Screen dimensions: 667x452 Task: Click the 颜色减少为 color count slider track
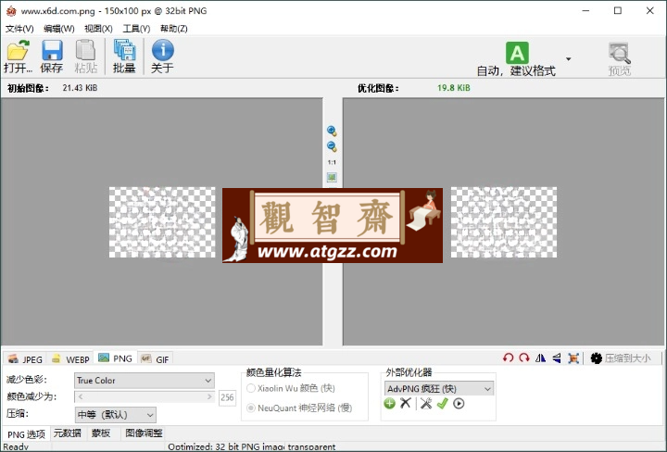145,396
